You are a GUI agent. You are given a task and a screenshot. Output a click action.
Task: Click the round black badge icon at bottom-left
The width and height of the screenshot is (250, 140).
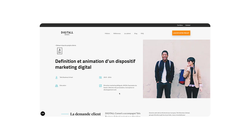click(x=43, y=114)
